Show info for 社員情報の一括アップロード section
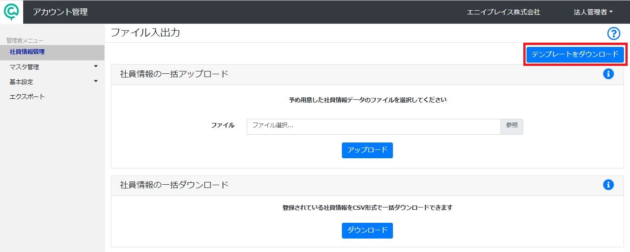 (608, 73)
